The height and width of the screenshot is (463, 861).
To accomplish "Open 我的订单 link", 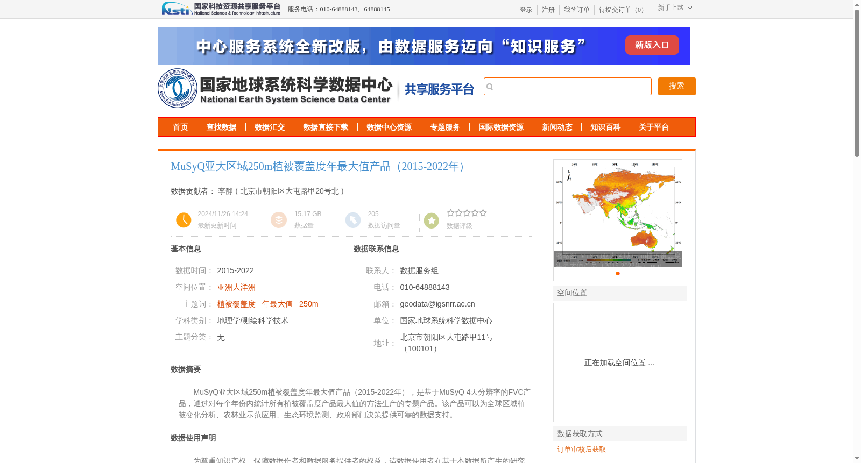I will tap(577, 10).
